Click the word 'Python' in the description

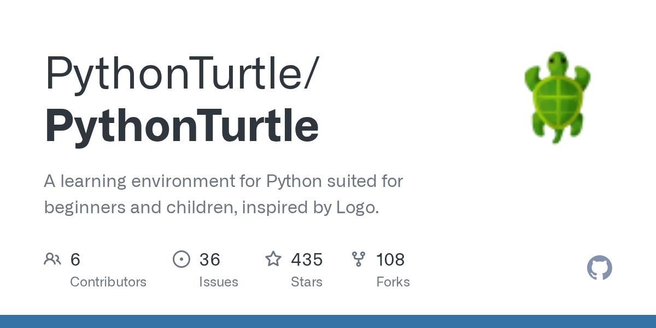pos(294,181)
